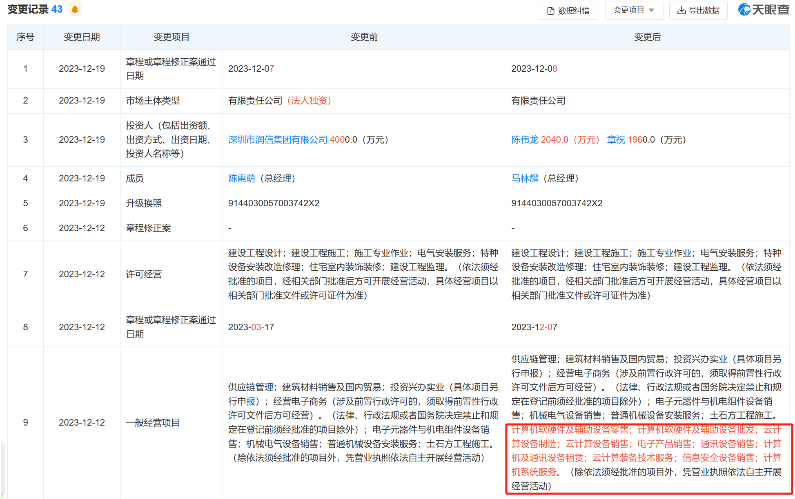Click the 导出数据 download icon
This screenshot has height=499, width=795.
[x=681, y=11]
